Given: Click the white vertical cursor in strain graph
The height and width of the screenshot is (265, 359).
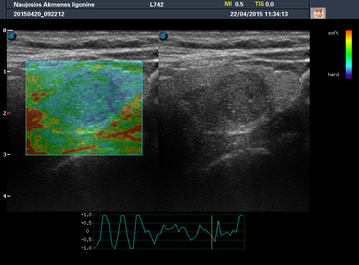Looking at the screenshot, I should (212, 232).
